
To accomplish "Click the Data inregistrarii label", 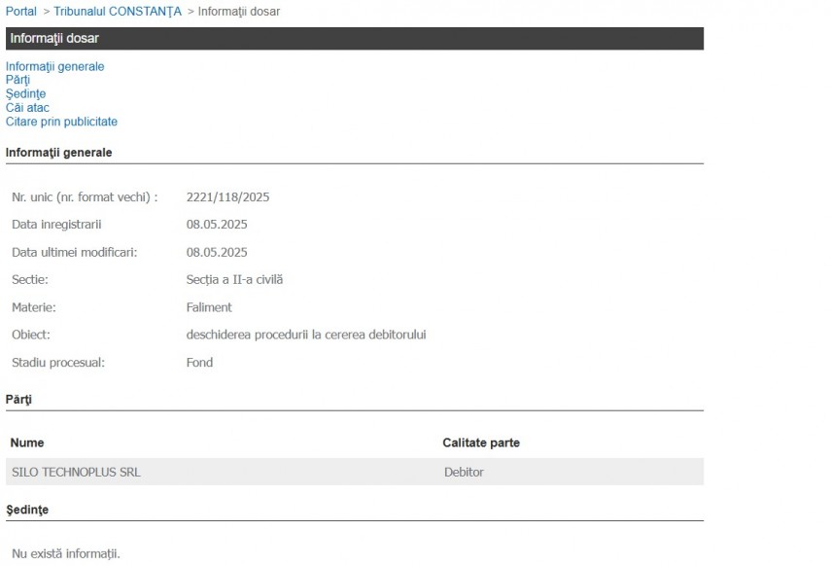I will [56, 225].
